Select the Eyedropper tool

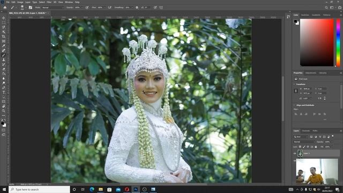tap(4, 46)
